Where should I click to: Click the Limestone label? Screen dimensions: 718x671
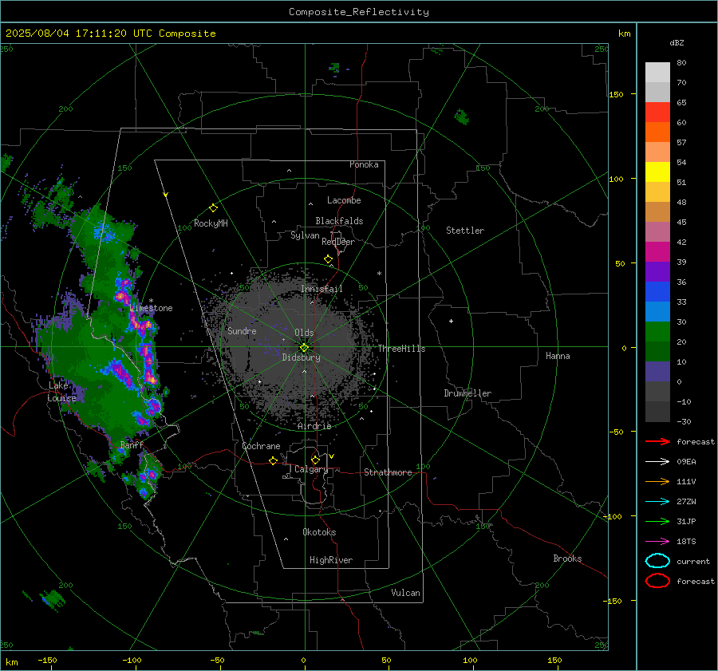click(x=151, y=308)
